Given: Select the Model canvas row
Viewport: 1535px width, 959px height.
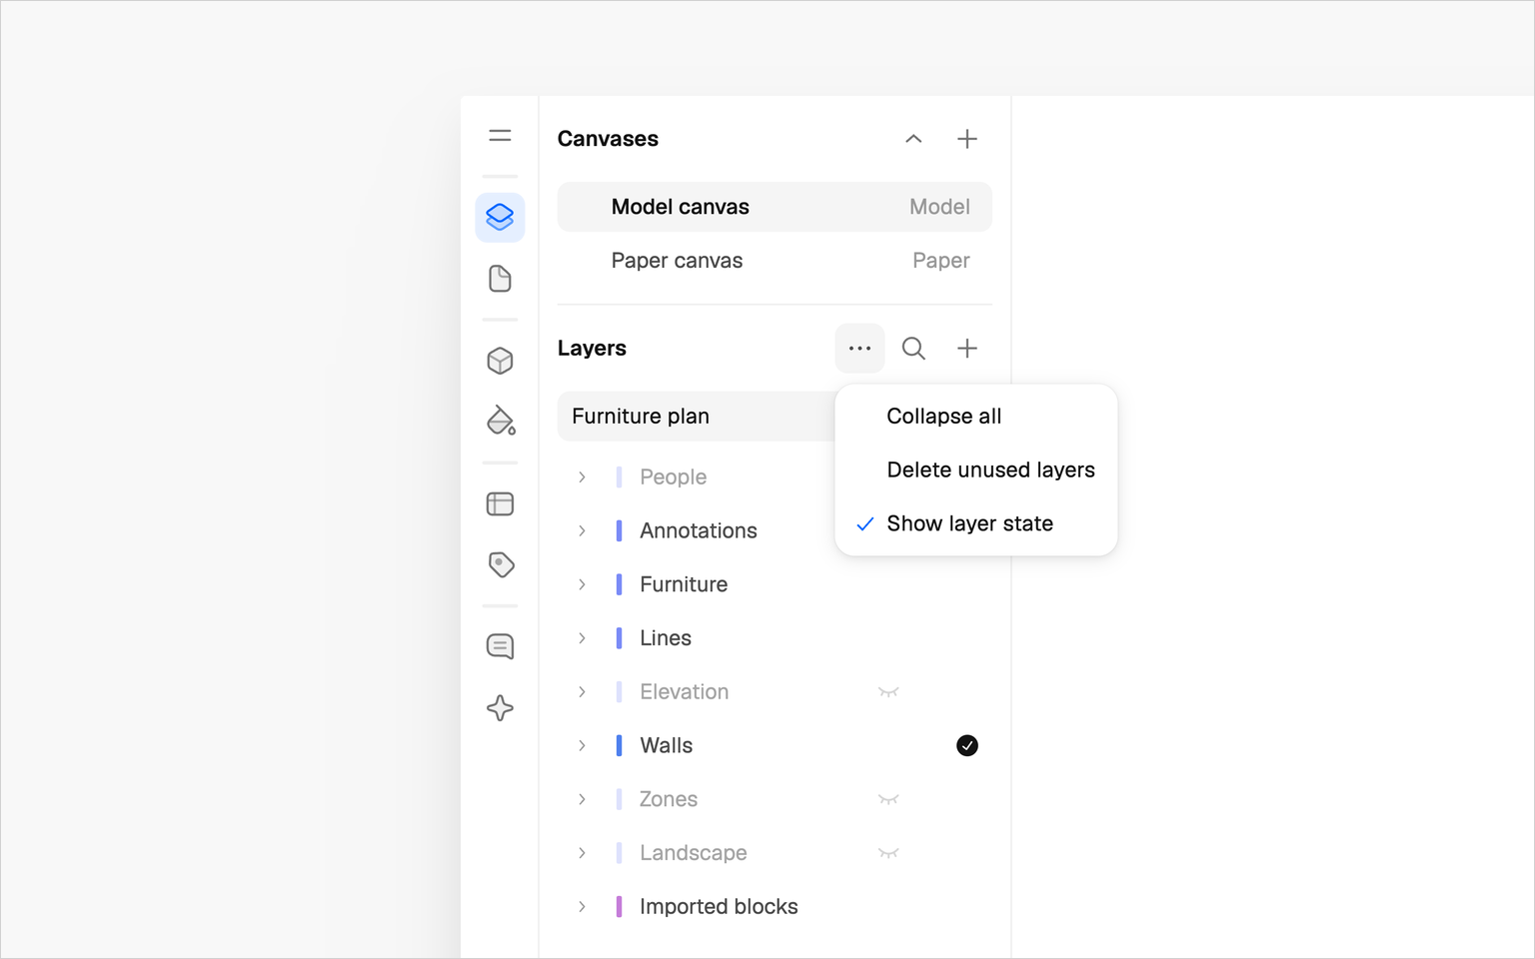Looking at the screenshot, I should click(x=774, y=207).
